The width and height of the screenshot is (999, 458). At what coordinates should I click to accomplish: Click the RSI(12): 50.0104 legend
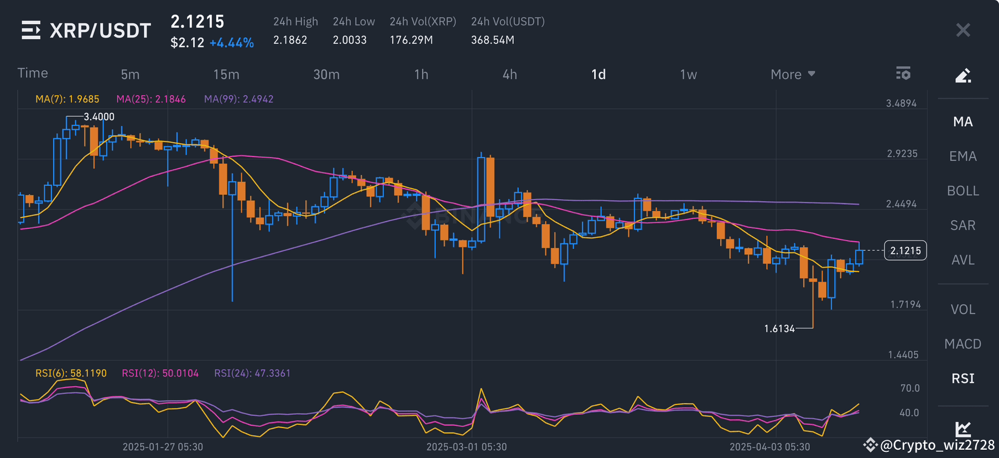coord(160,373)
